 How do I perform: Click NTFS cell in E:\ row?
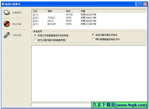pyautogui.click(x=69, y=21)
